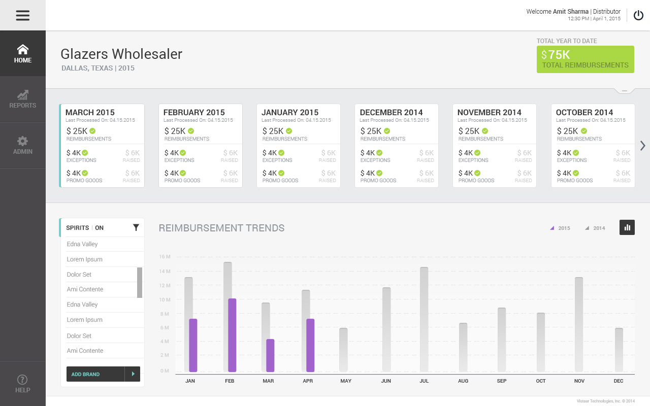This screenshot has width=650, height=406.
Task: Select Edna Valley brand at top
Action: [82, 244]
